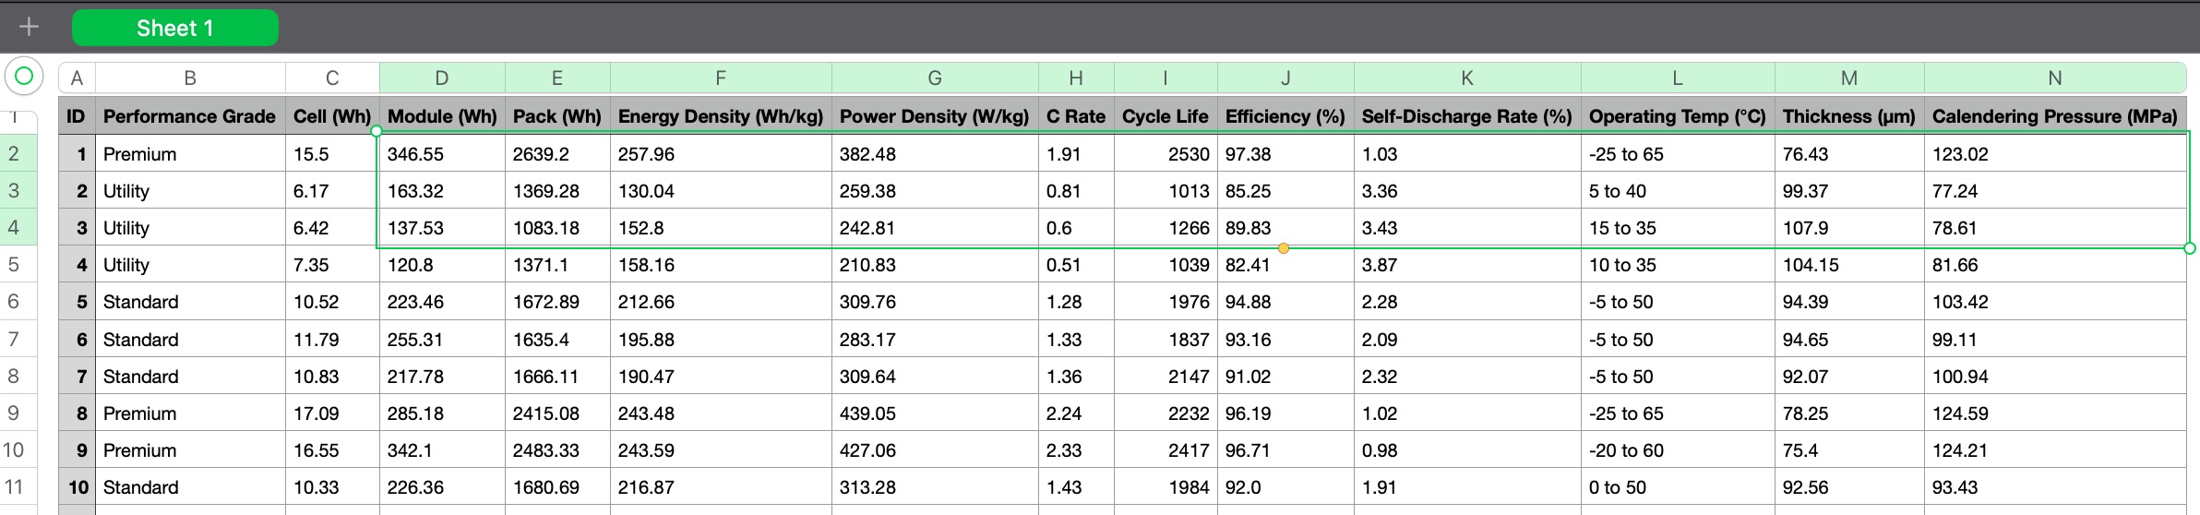Select whole table via circle handle

[x=25, y=77]
